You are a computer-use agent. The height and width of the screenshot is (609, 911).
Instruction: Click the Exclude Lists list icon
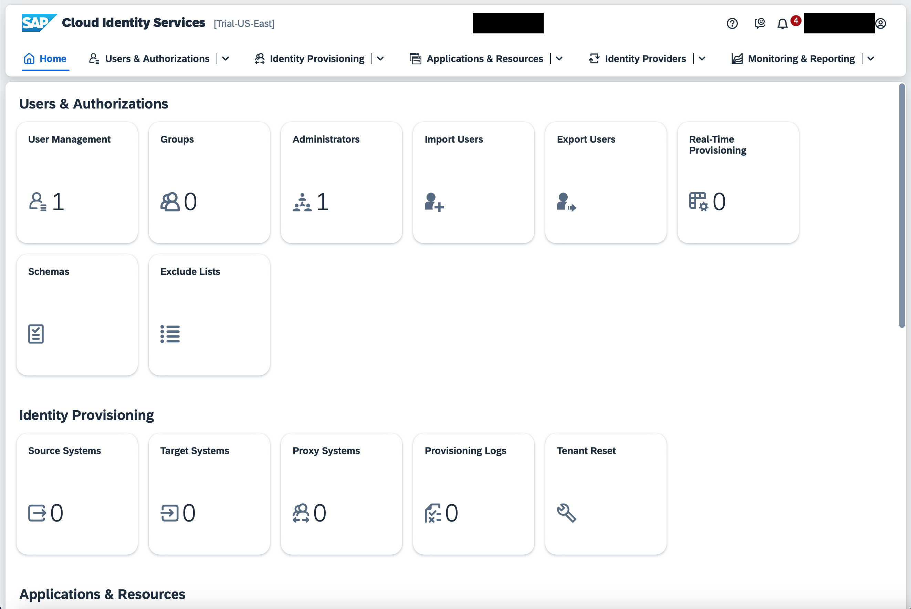click(x=170, y=334)
